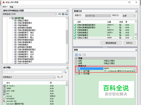Switch properties to categorized view icon

point(76,55)
